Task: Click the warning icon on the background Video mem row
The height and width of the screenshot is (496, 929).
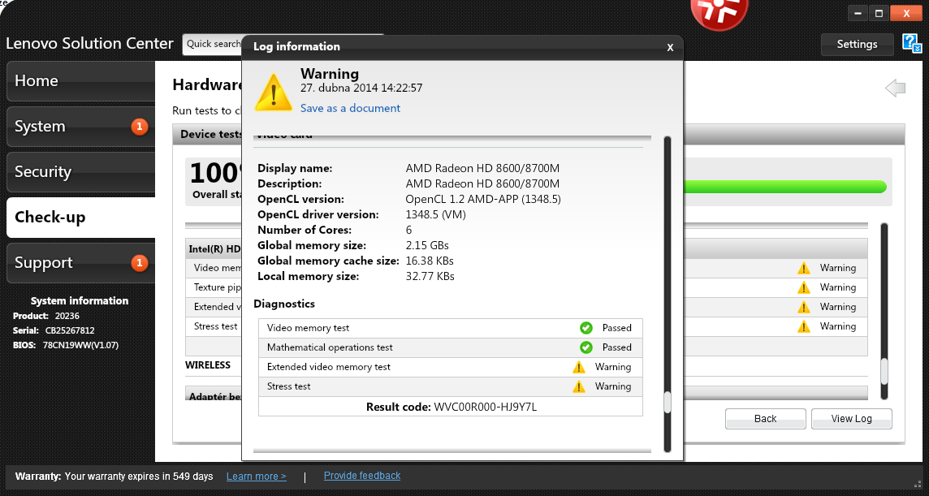Action: click(x=803, y=268)
